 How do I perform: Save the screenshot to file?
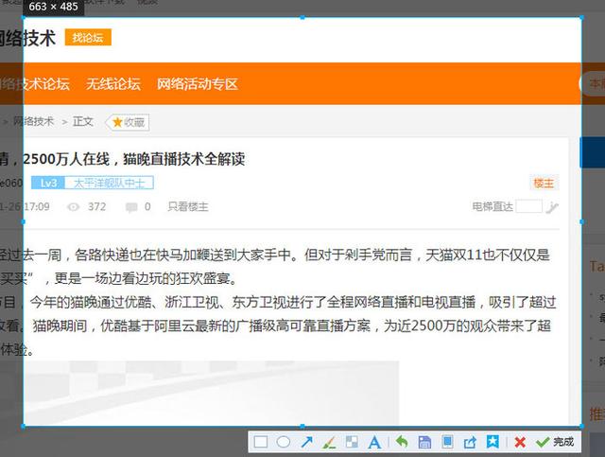(424, 442)
